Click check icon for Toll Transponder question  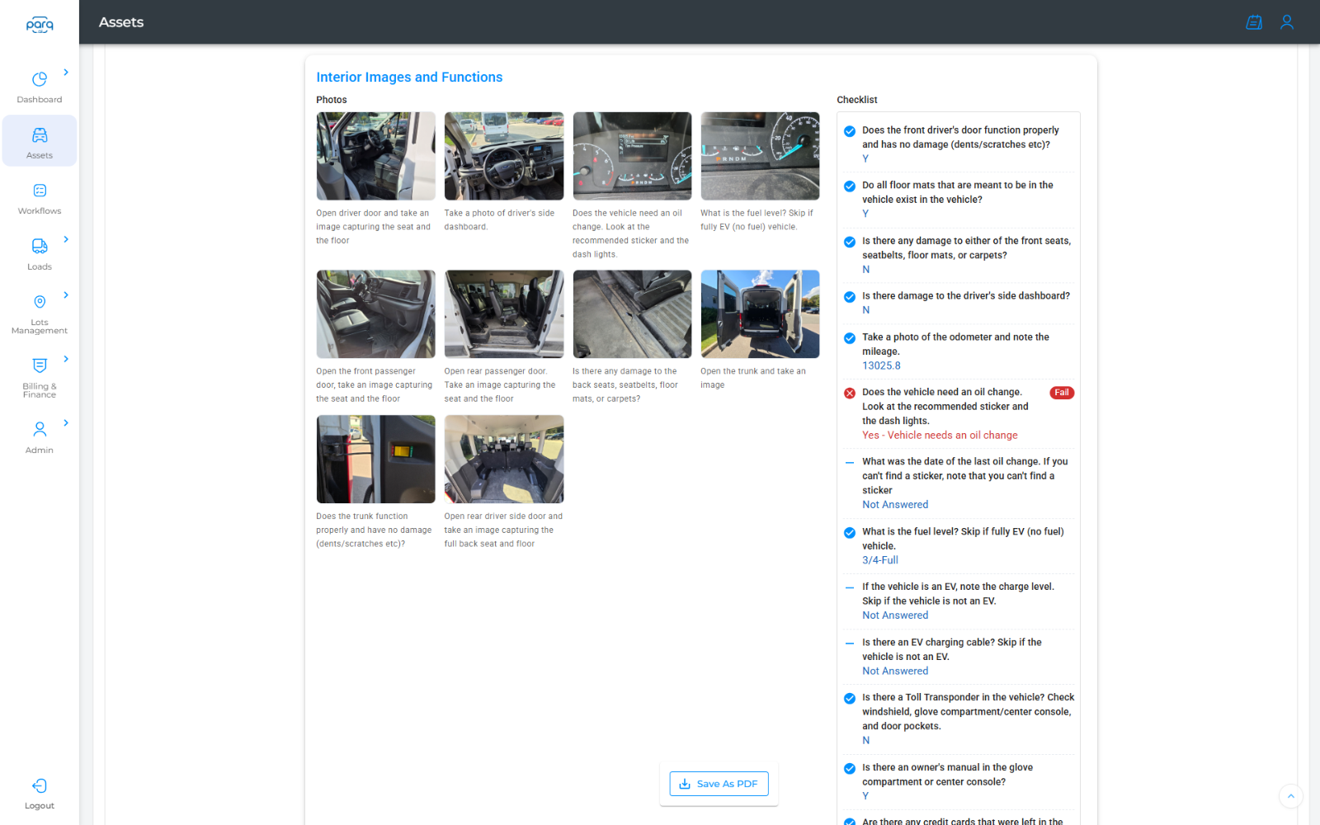(850, 699)
